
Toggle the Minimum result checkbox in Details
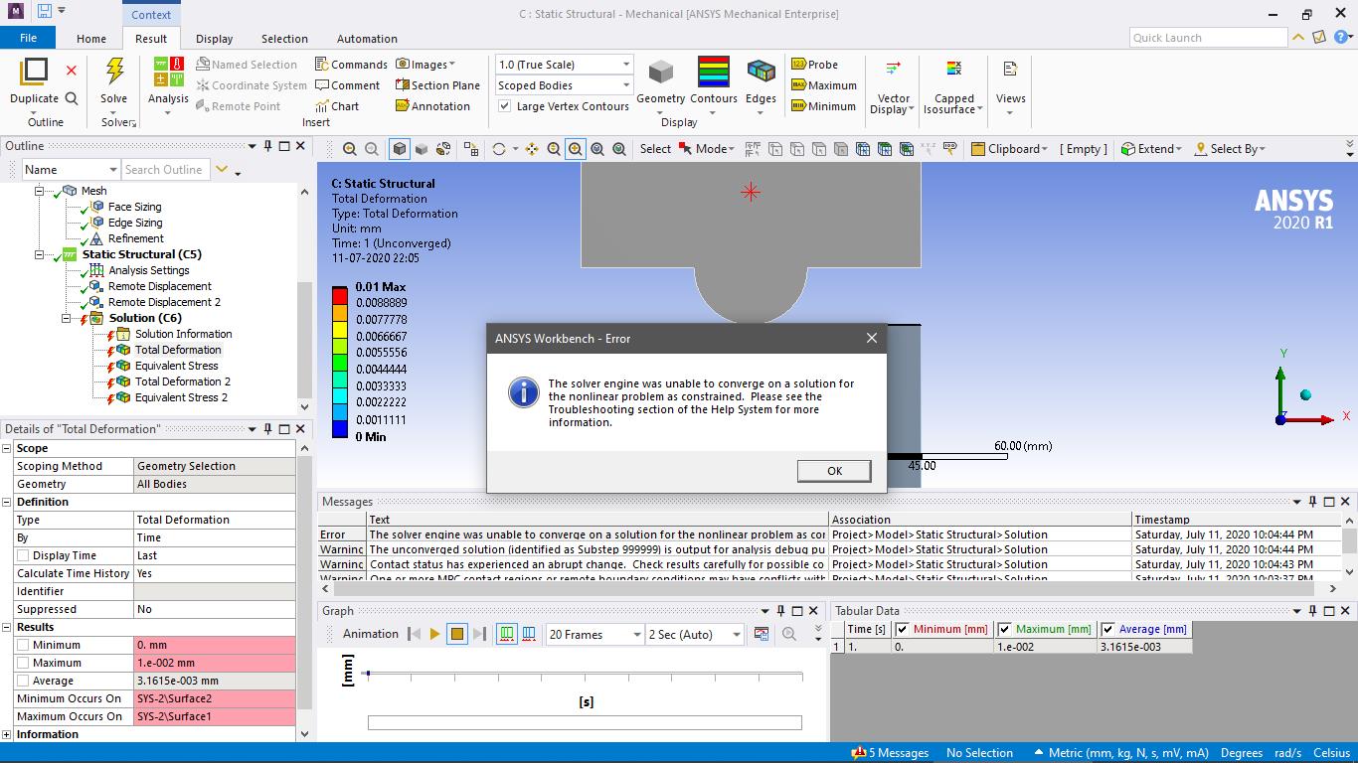[23, 645]
